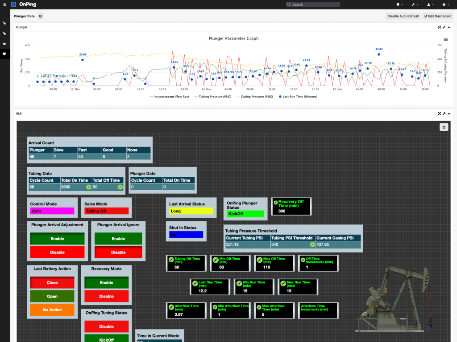This screenshot has height=342, width=457.
Task: Click Close under Last Battery Action
Action: click(52, 282)
